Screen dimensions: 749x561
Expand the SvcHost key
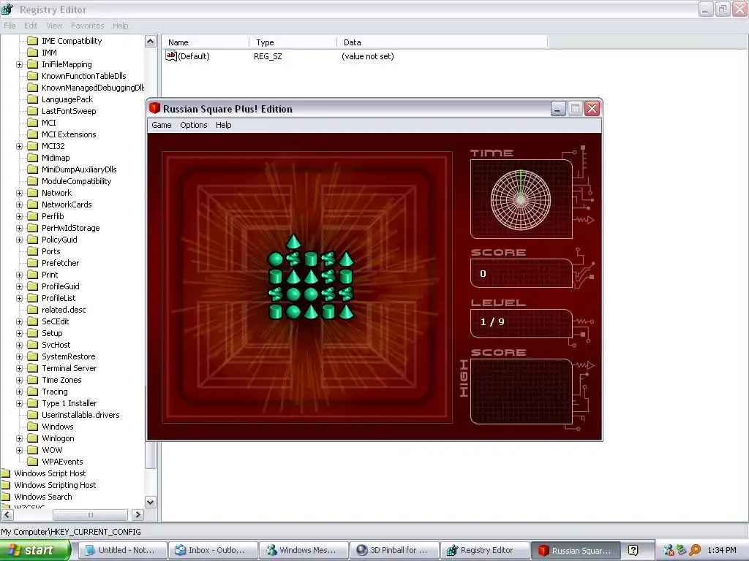click(19, 345)
